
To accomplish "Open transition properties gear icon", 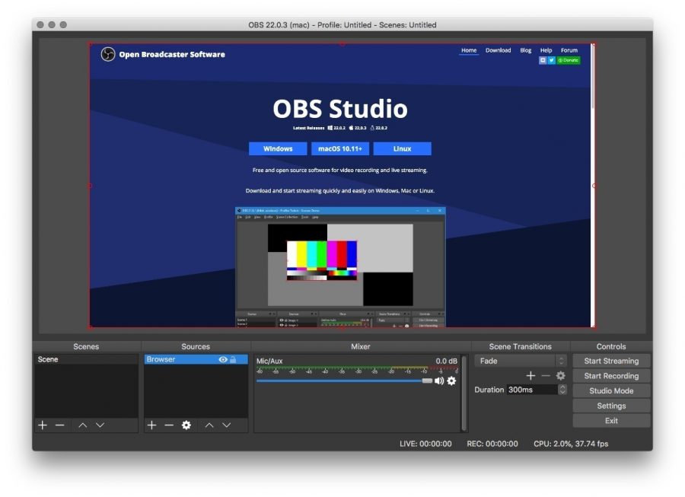I will click(x=561, y=376).
